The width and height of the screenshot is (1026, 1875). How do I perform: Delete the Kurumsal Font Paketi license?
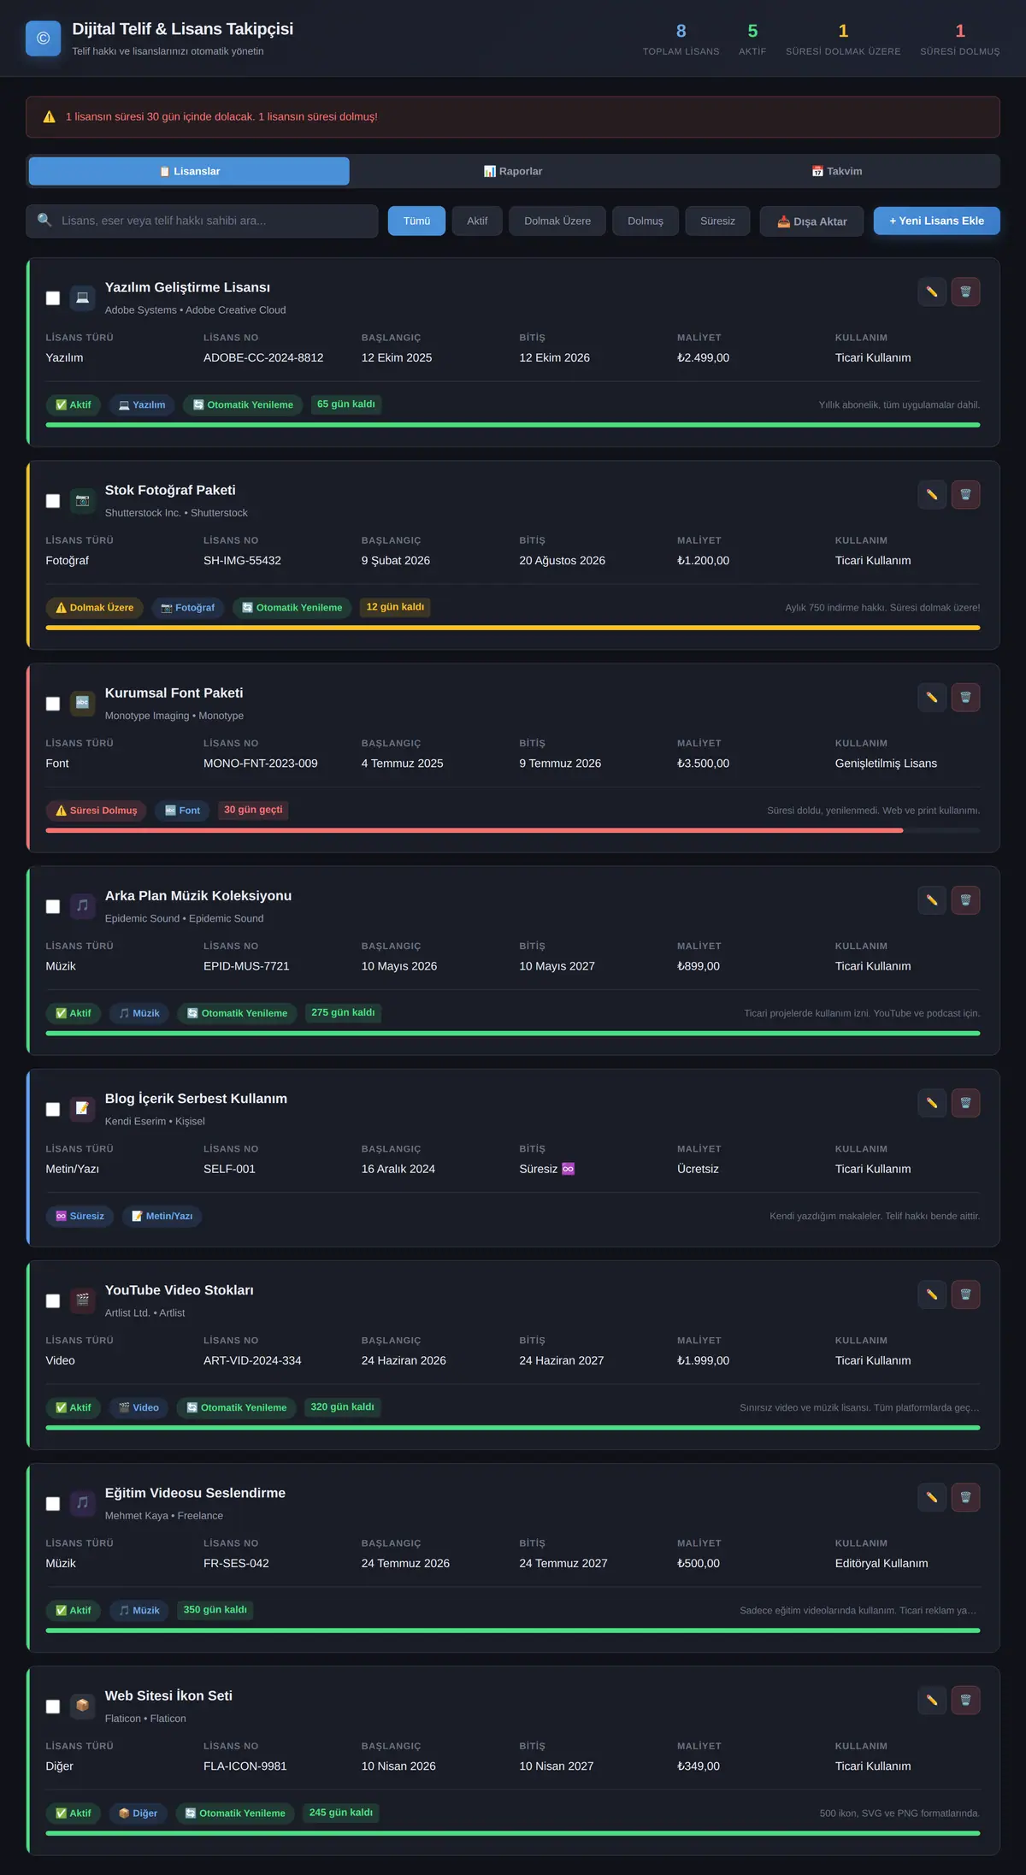965,697
